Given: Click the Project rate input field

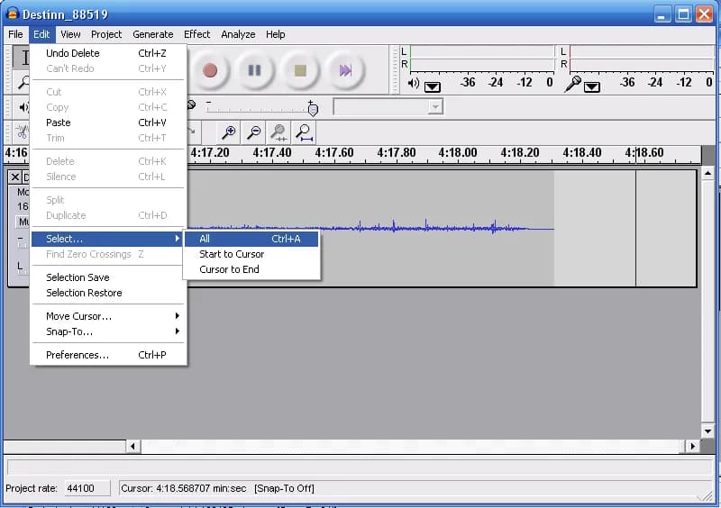Looking at the screenshot, I should click(87, 488).
